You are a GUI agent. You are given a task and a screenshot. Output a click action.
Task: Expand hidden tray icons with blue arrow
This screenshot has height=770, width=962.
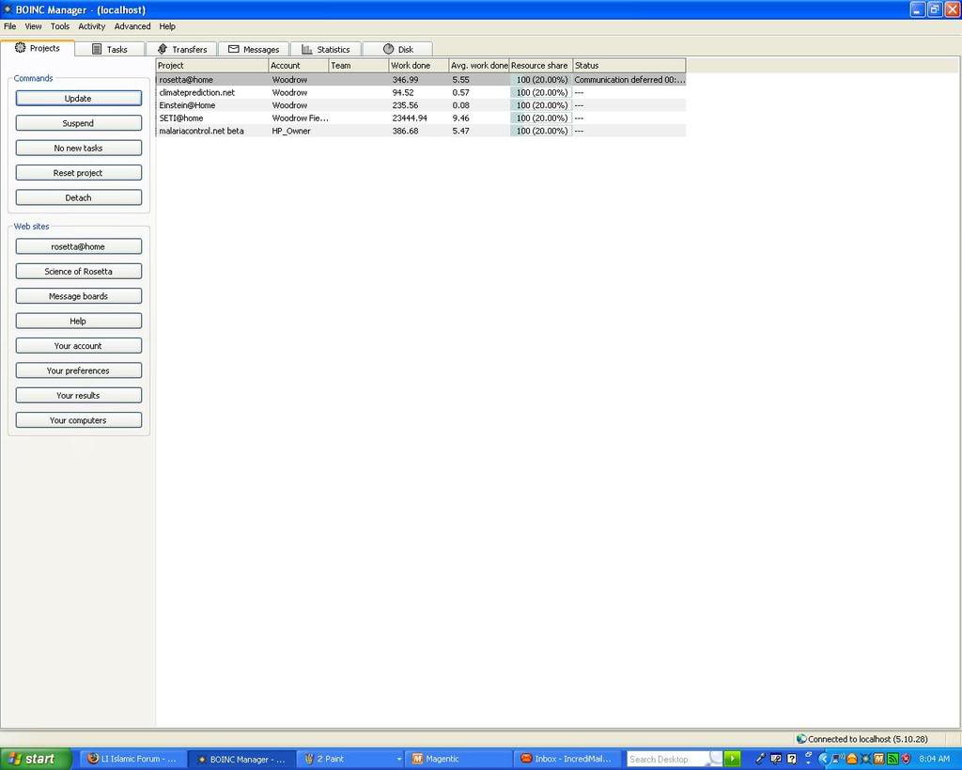823,759
